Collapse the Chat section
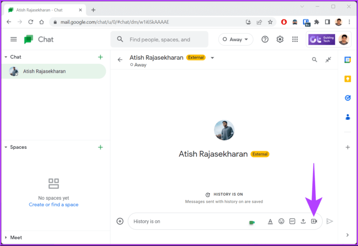Screen dimensions: 358x246 tap(6, 57)
